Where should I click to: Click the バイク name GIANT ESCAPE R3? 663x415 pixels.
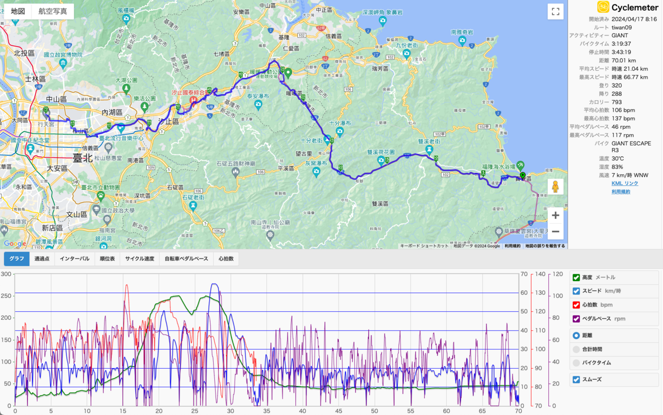(x=631, y=147)
